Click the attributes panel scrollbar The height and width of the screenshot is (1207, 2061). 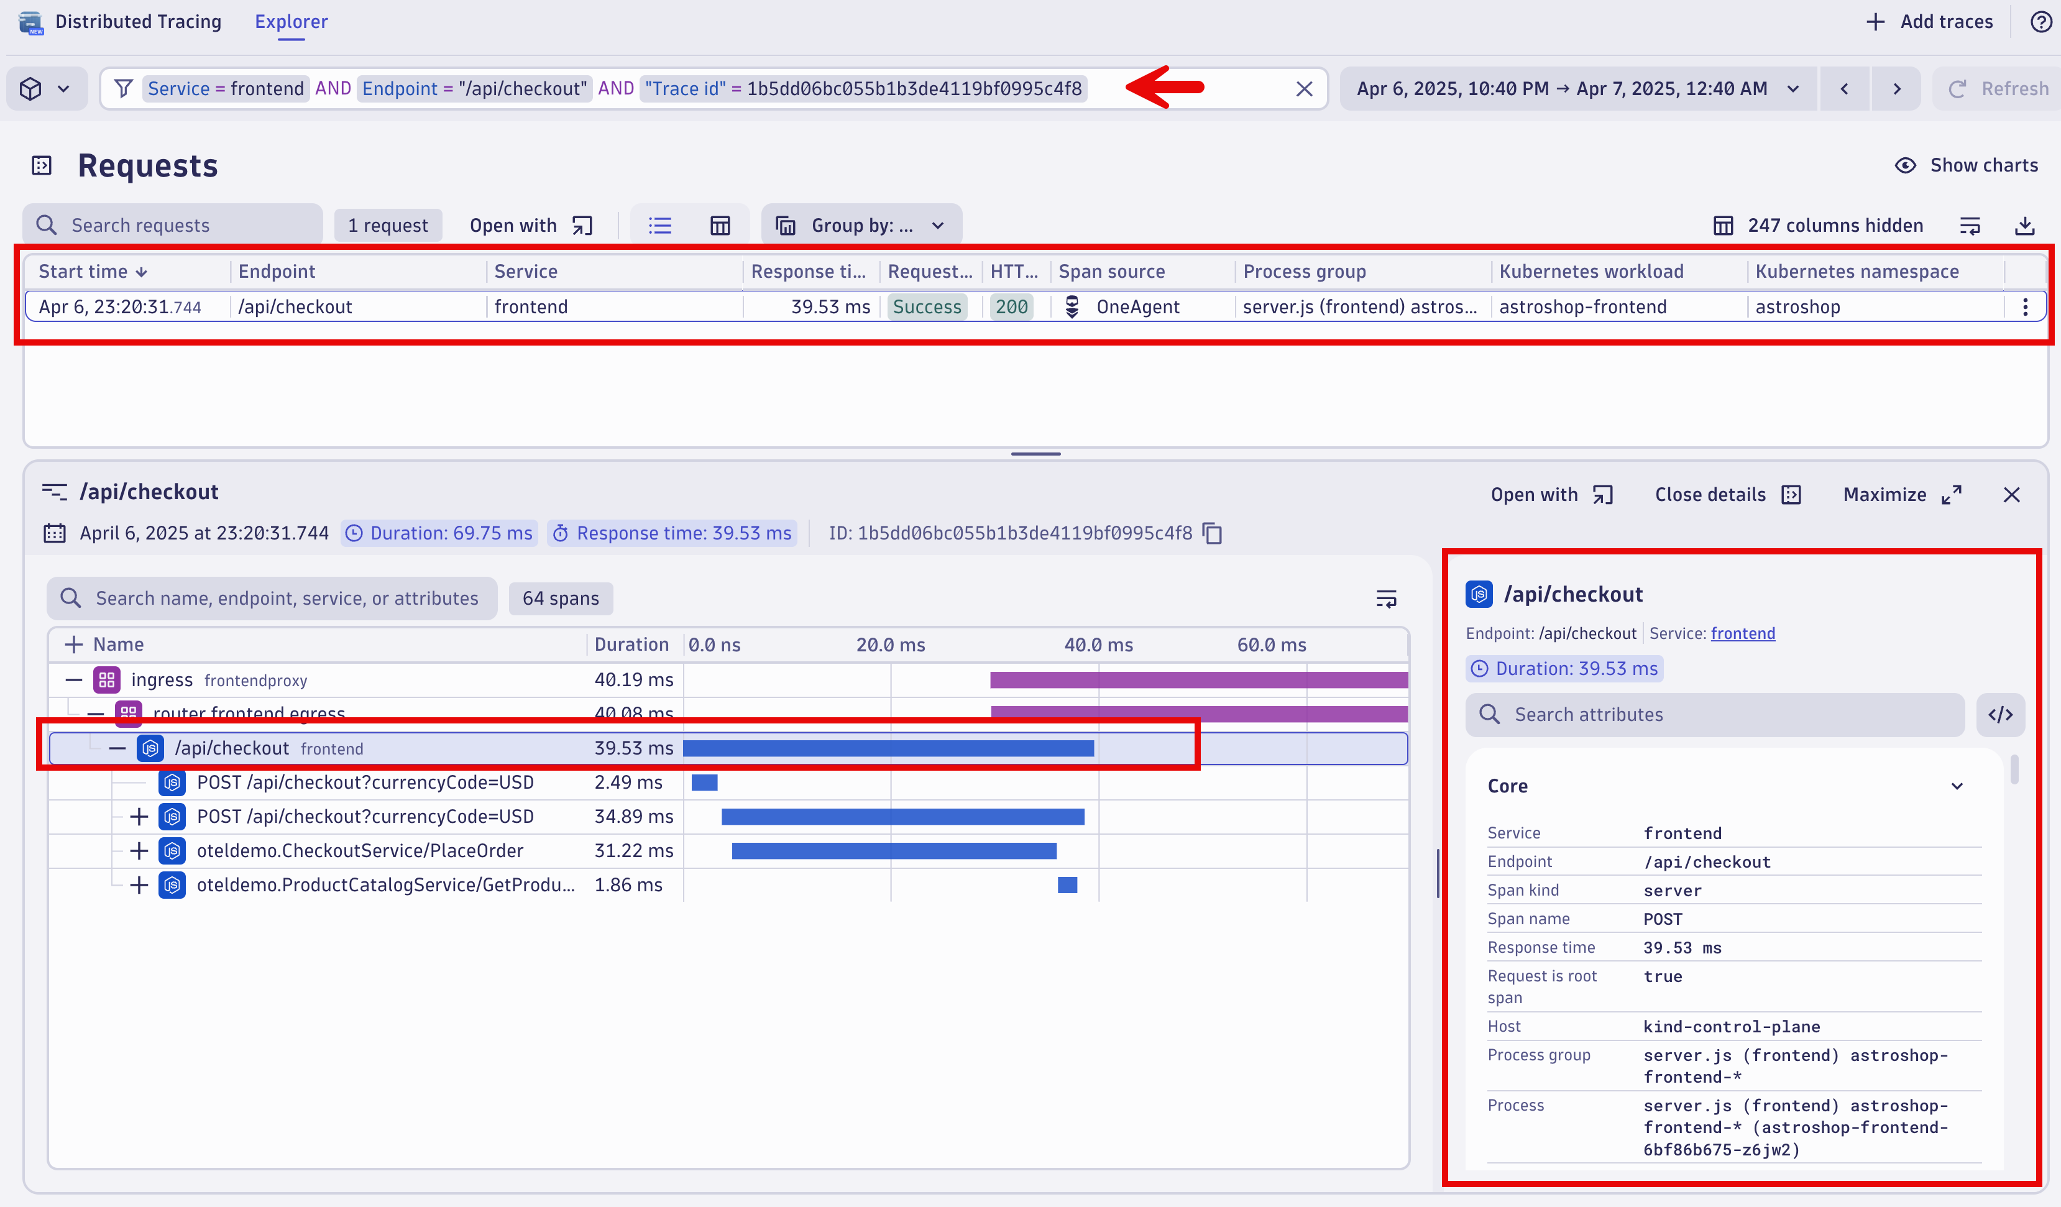(2014, 770)
